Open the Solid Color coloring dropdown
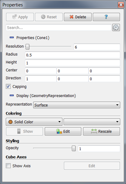 (34, 122)
